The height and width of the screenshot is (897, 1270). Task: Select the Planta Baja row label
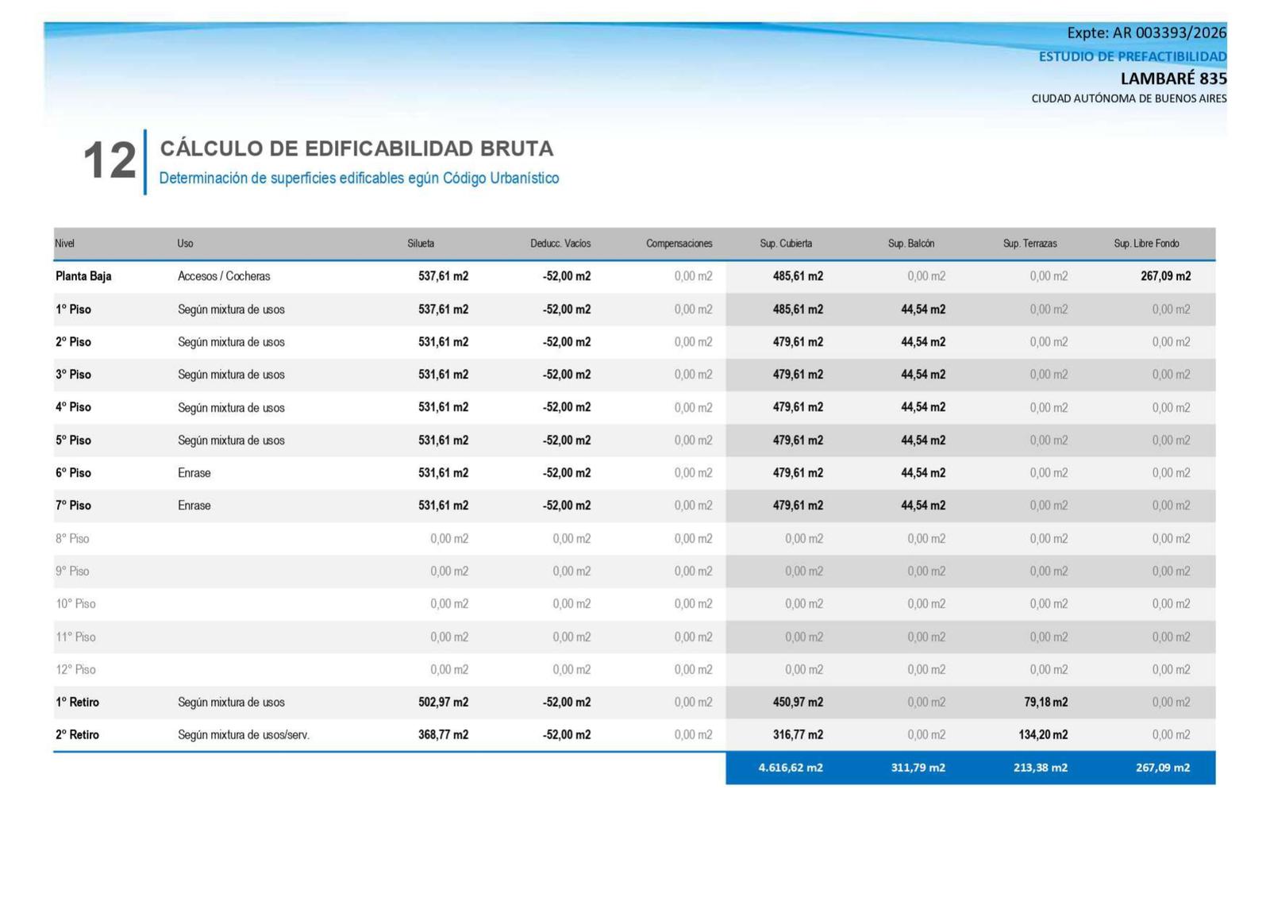pos(83,276)
